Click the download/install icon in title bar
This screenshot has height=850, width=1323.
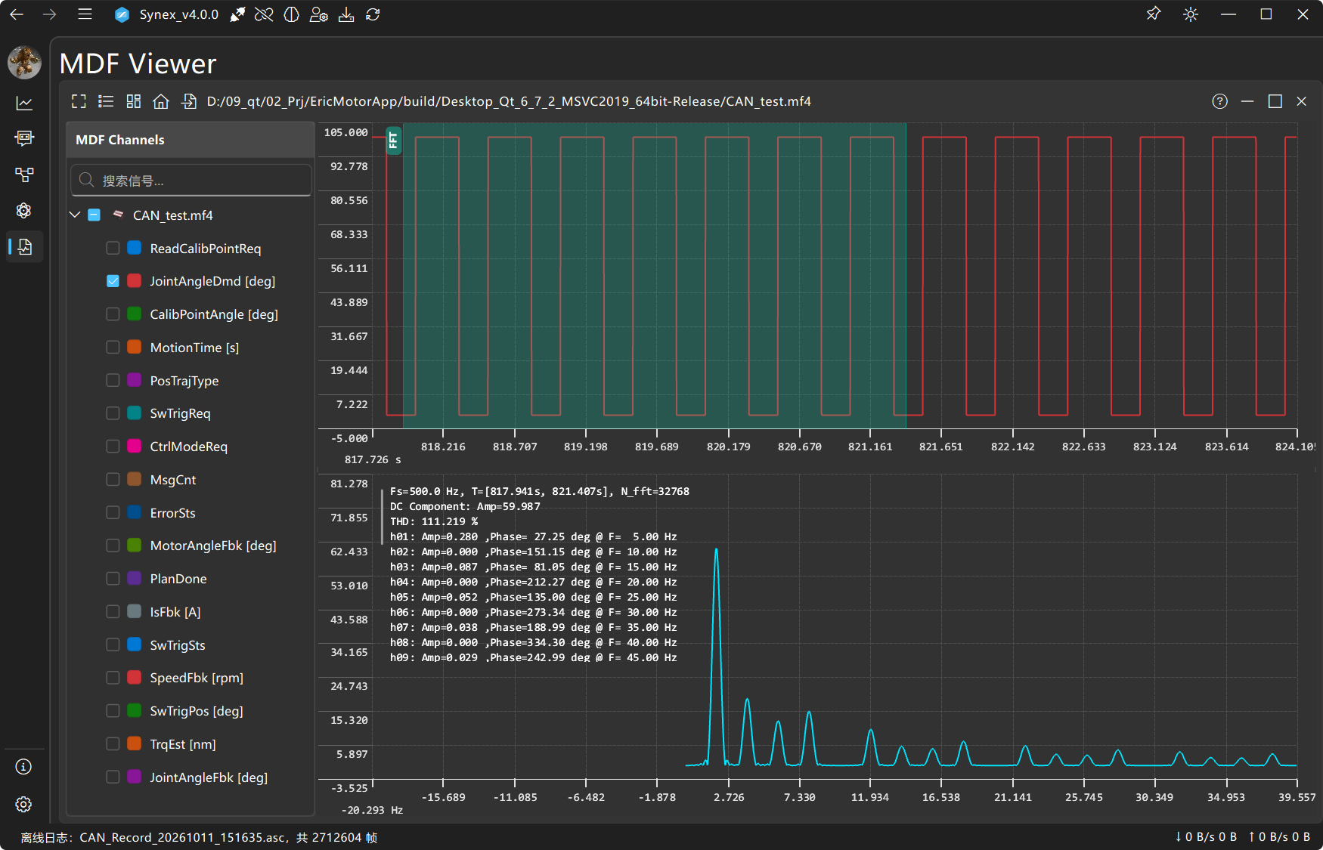[x=346, y=14]
